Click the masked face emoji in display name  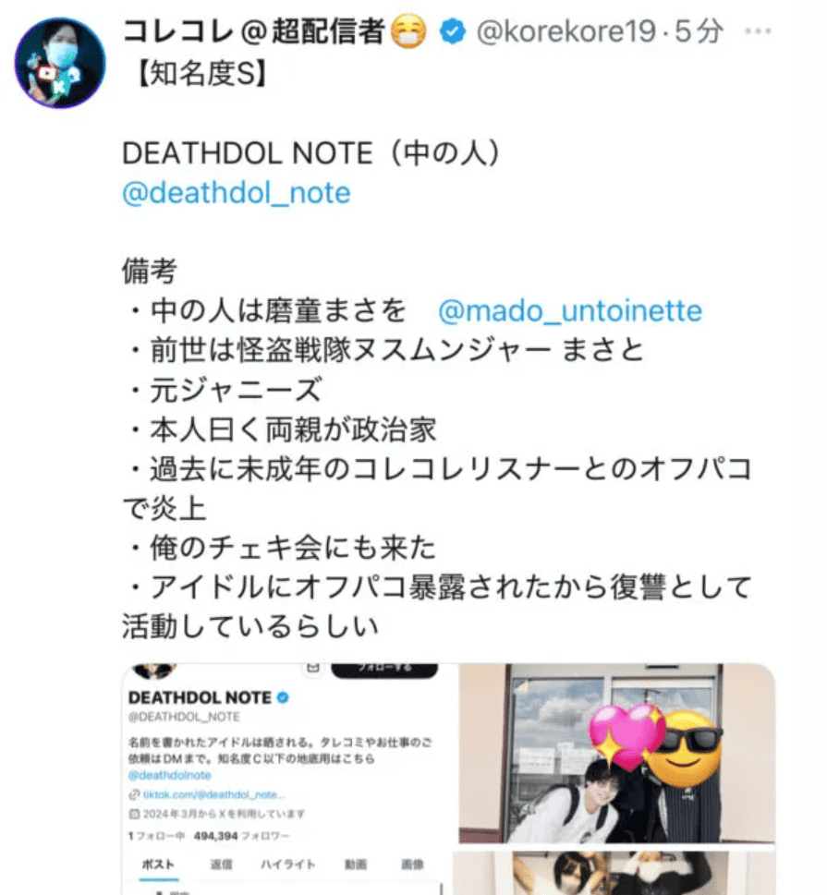[408, 31]
